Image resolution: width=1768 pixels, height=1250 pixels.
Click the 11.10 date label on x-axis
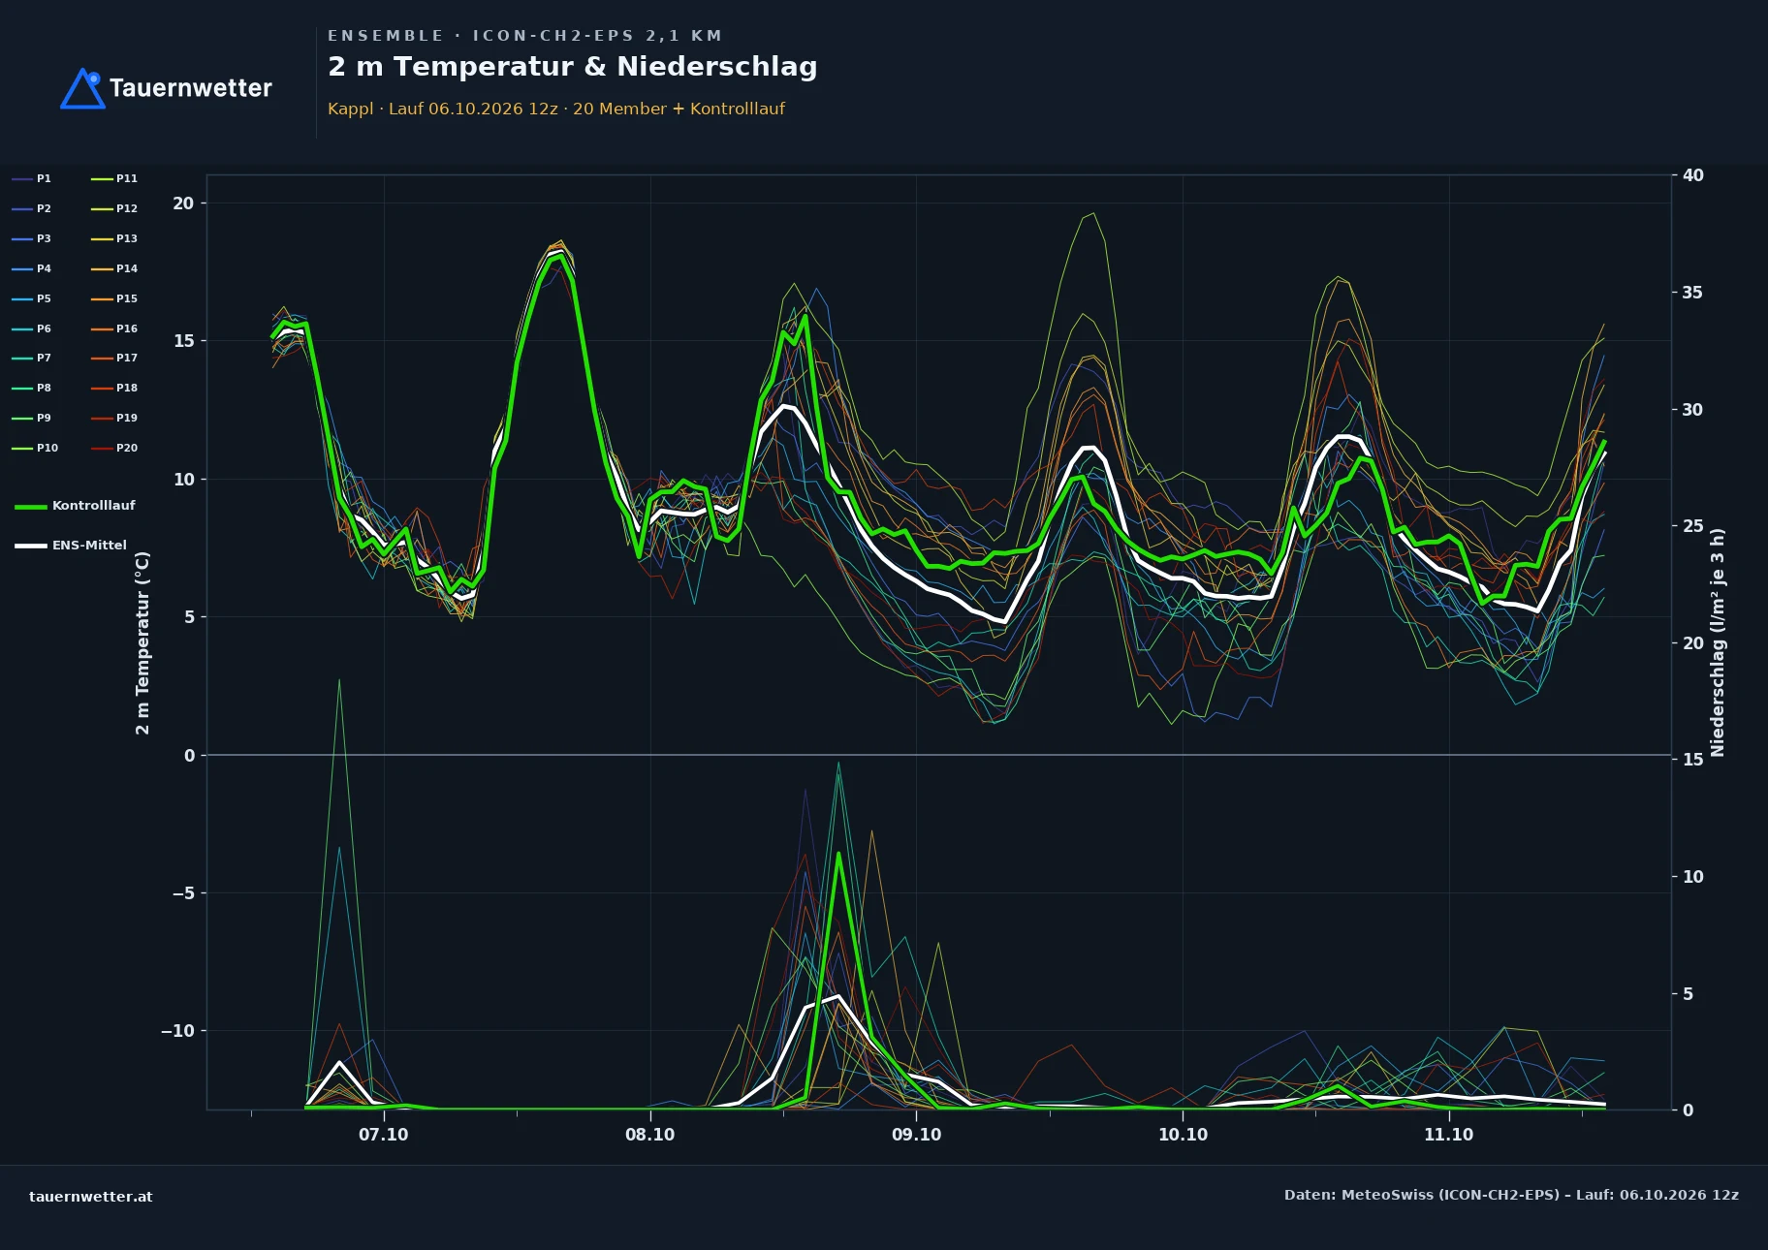tap(1448, 1135)
